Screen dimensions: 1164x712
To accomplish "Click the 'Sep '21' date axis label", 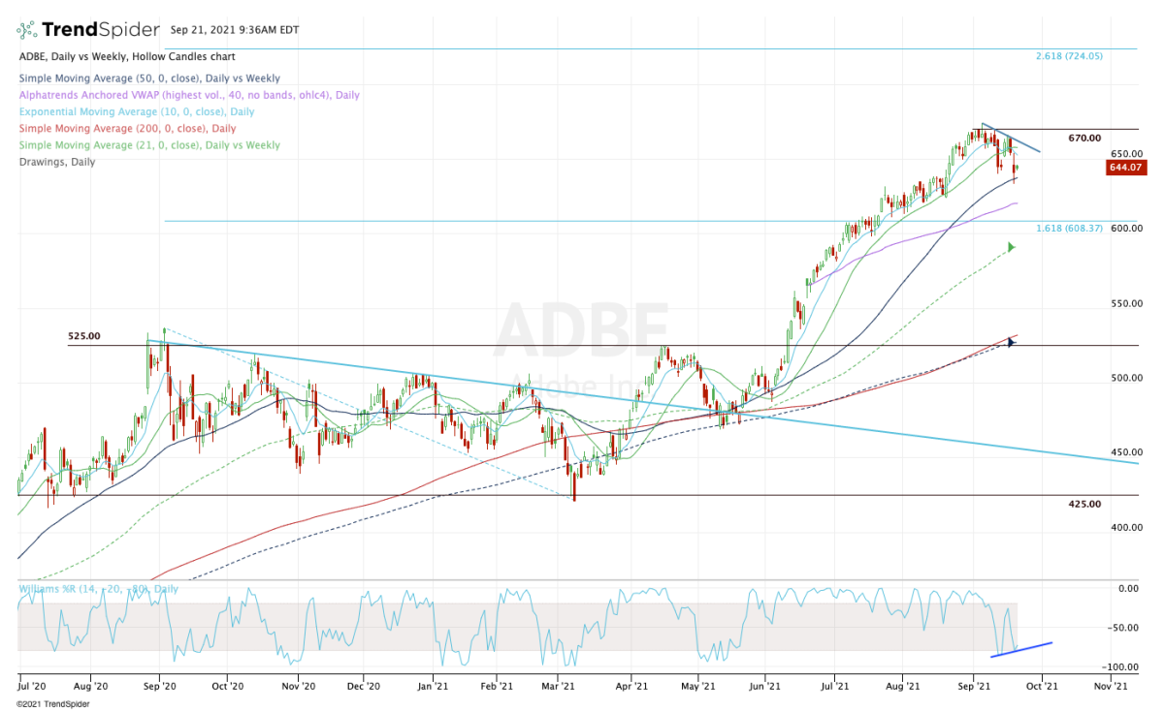I will click(977, 686).
